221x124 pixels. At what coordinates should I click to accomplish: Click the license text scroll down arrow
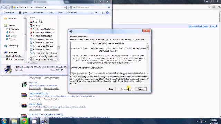click(148, 73)
